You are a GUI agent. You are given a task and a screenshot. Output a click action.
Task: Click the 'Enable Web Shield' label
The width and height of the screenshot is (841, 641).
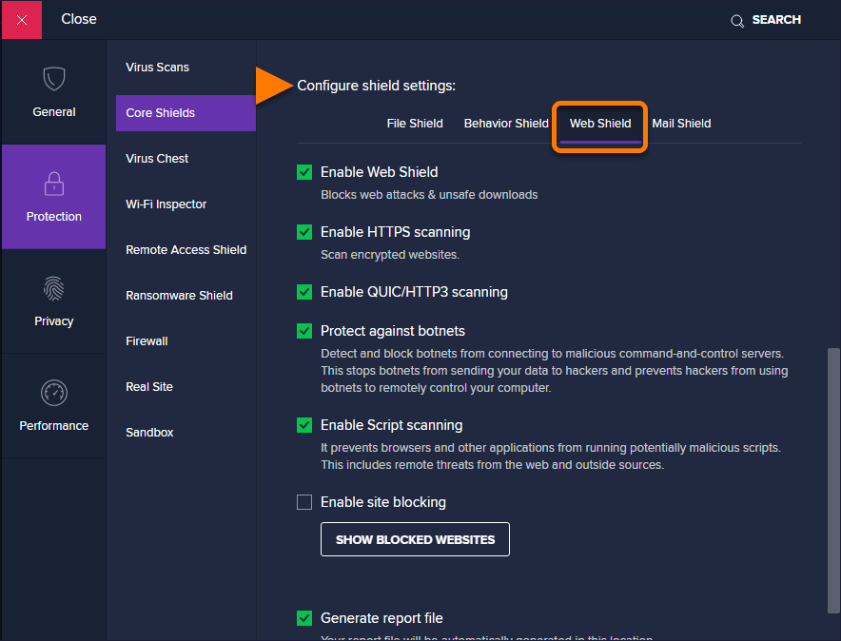click(x=380, y=172)
